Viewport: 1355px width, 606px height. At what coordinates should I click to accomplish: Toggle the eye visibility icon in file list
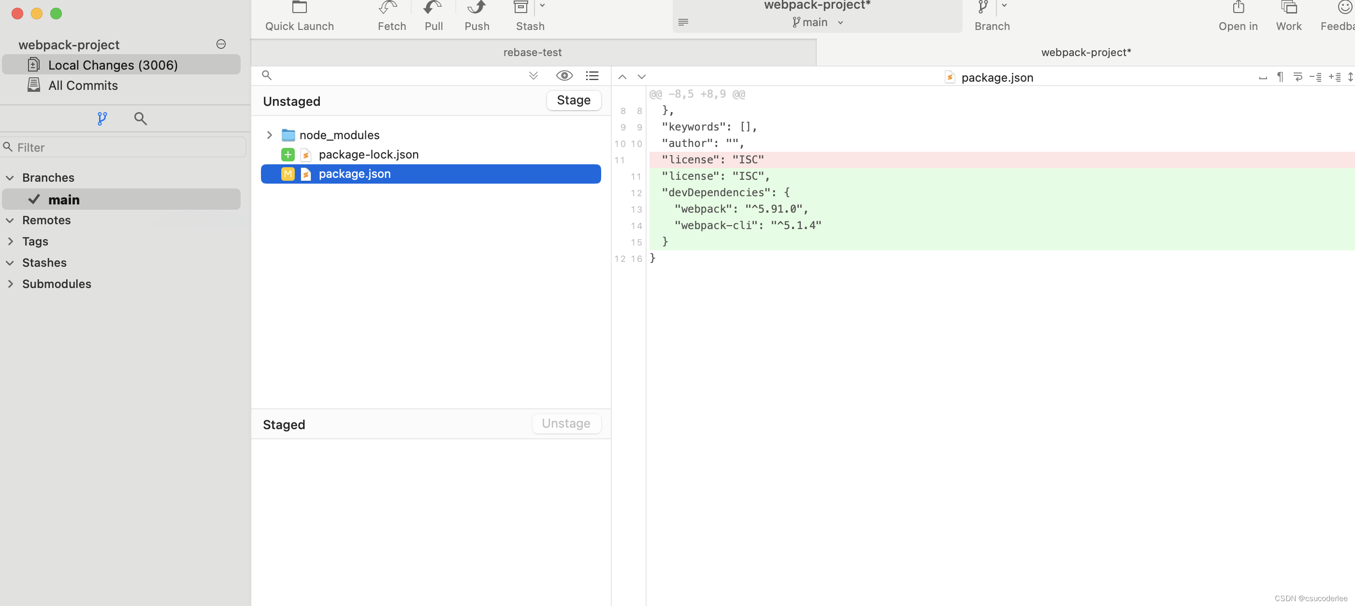[564, 76]
